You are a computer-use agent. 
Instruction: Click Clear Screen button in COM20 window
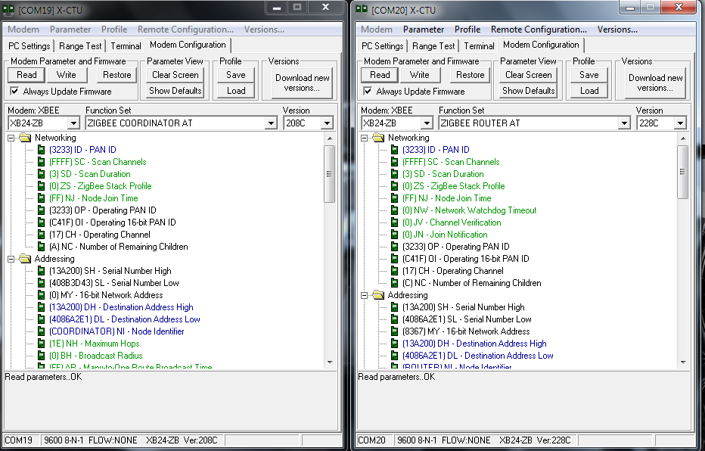528,75
